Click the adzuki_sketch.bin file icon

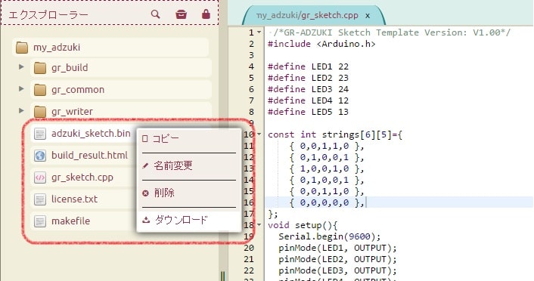(x=40, y=134)
